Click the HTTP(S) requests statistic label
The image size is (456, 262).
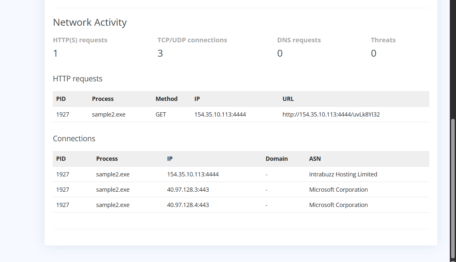pyautogui.click(x=80, y=40)
